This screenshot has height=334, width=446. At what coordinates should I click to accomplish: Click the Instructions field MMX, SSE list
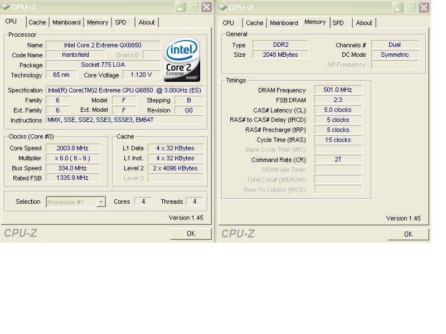click(124, 120)
